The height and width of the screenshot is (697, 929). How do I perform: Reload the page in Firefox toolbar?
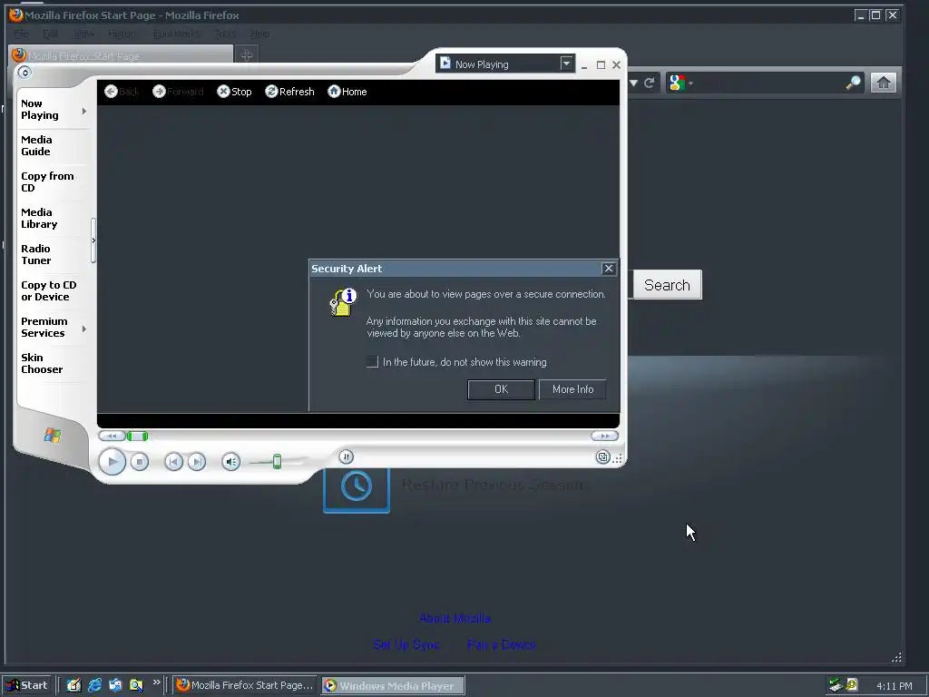tap(650, 83)
